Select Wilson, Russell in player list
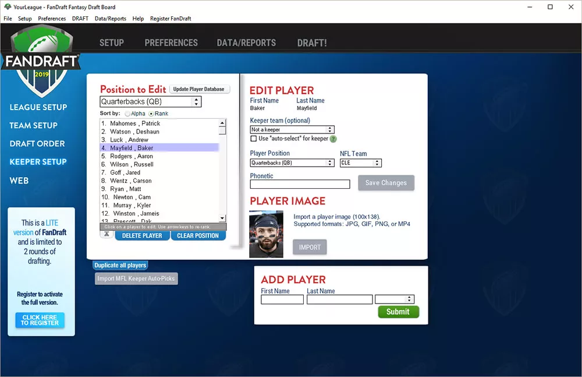582x377 pixels. [159, 164]
